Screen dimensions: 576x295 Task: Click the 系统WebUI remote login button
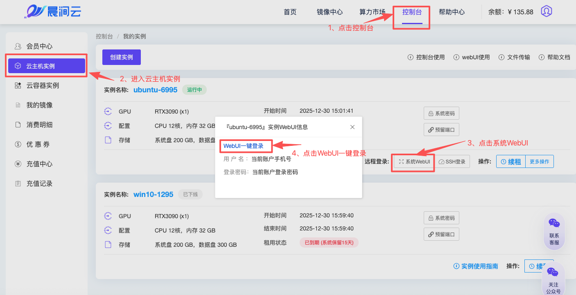pos(414,162)
